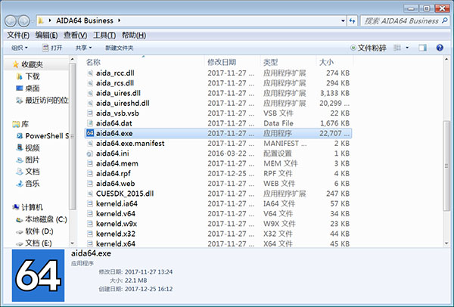Open the 帮助(H) menu
The width and height of the screenshot is (454, 307).
pos(134,36)
